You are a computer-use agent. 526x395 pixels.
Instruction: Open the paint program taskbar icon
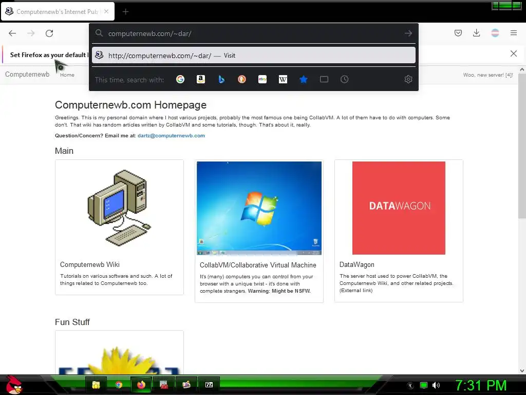186,385
